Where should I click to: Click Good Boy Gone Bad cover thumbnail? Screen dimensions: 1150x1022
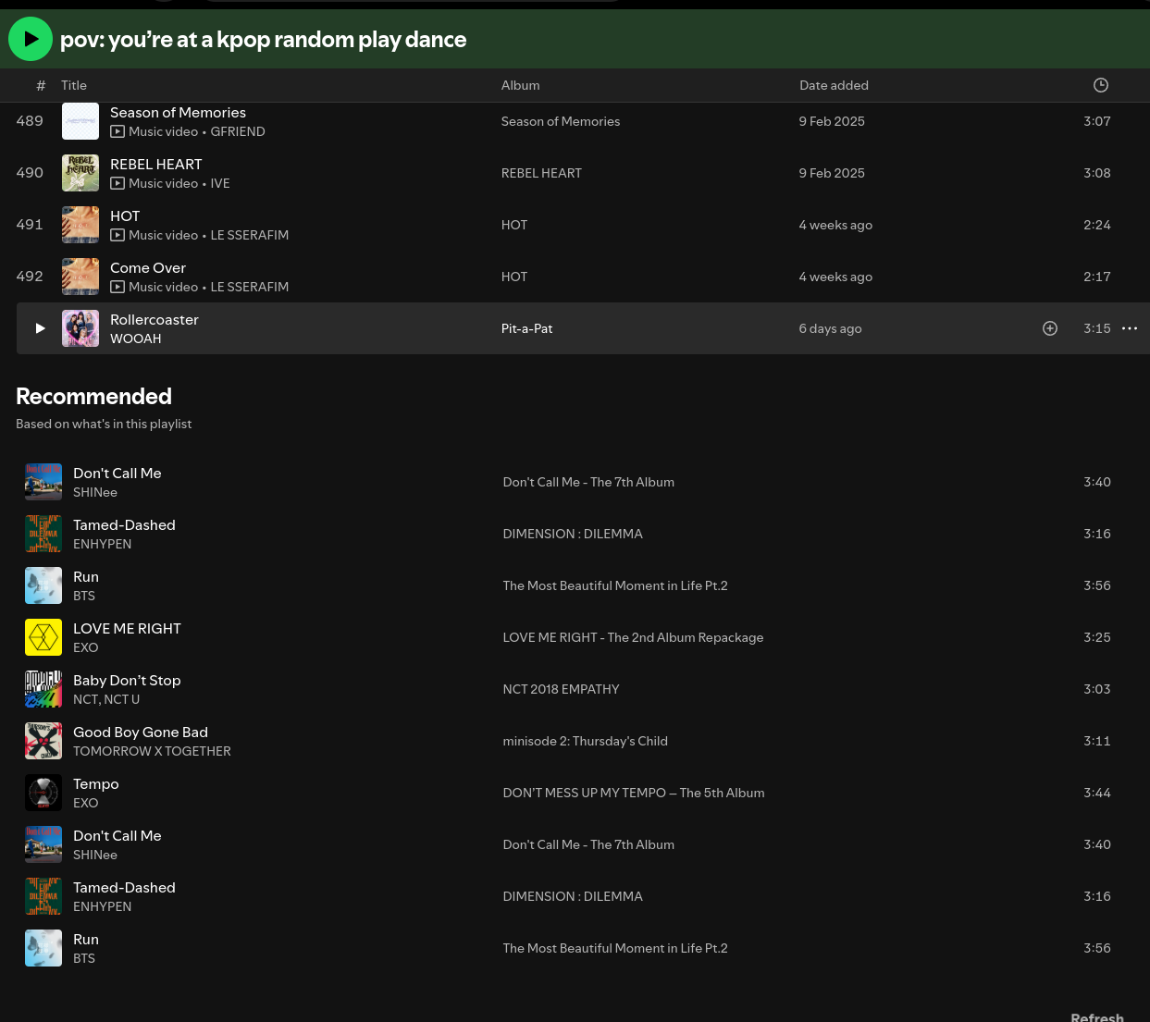tap(43, 741)
